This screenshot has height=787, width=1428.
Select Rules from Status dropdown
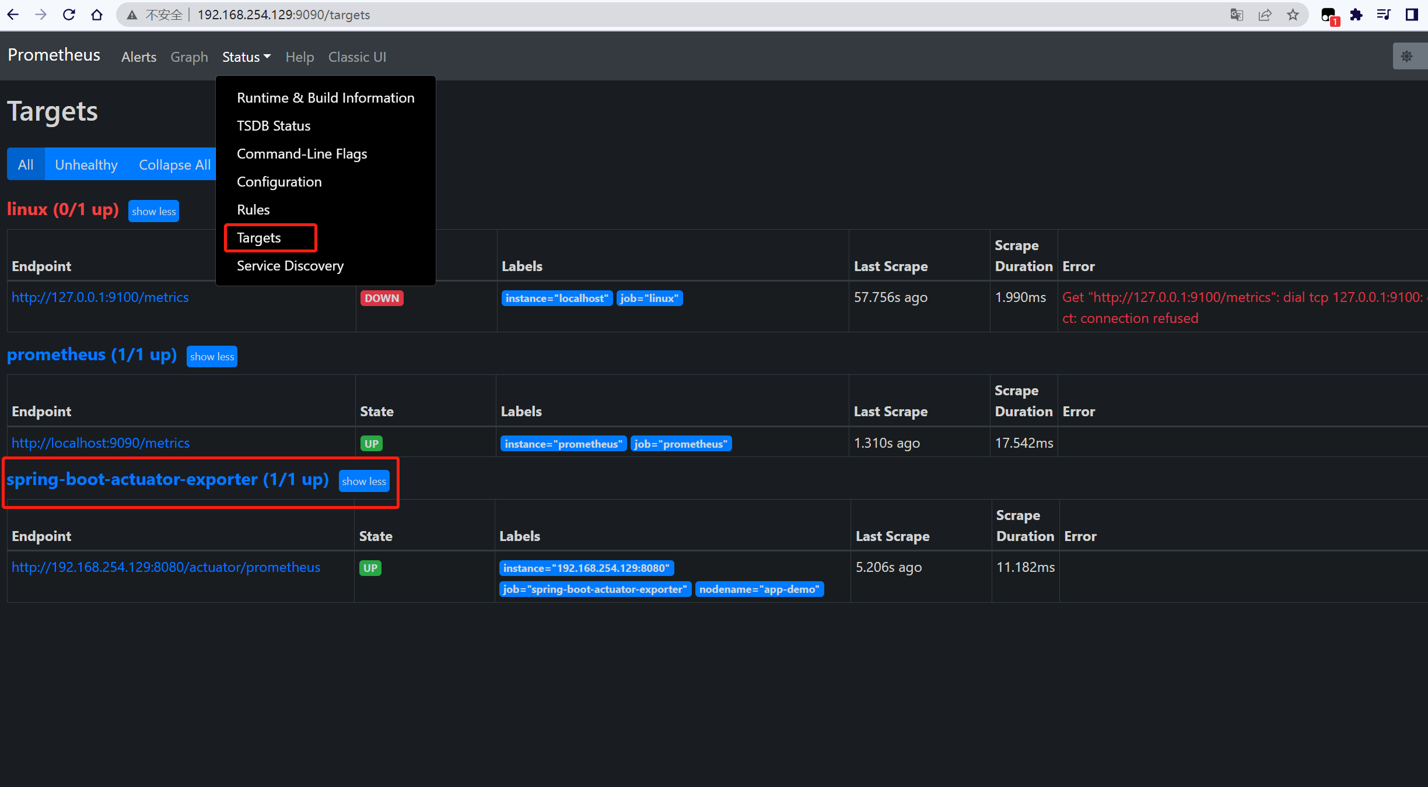click(252, 209)
